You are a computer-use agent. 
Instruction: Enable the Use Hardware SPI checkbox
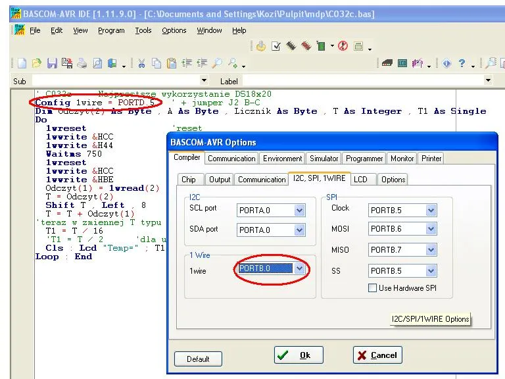[373, 288]
